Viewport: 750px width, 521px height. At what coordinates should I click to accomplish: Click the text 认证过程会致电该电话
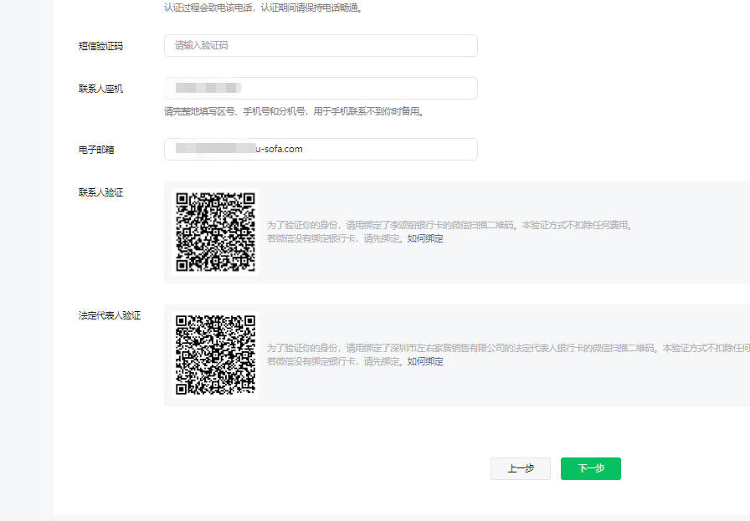click(x=208, y=8)
